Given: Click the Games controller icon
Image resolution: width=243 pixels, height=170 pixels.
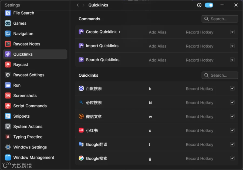Looking at the screenshot, I should click(8, 23).
